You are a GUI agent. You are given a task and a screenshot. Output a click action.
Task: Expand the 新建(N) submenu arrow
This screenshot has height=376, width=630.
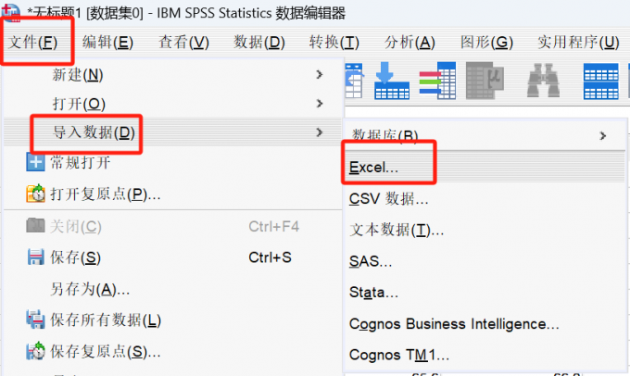click(320, 74)
